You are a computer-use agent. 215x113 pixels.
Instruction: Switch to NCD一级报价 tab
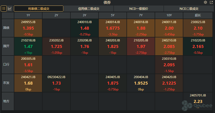(139, 9)
